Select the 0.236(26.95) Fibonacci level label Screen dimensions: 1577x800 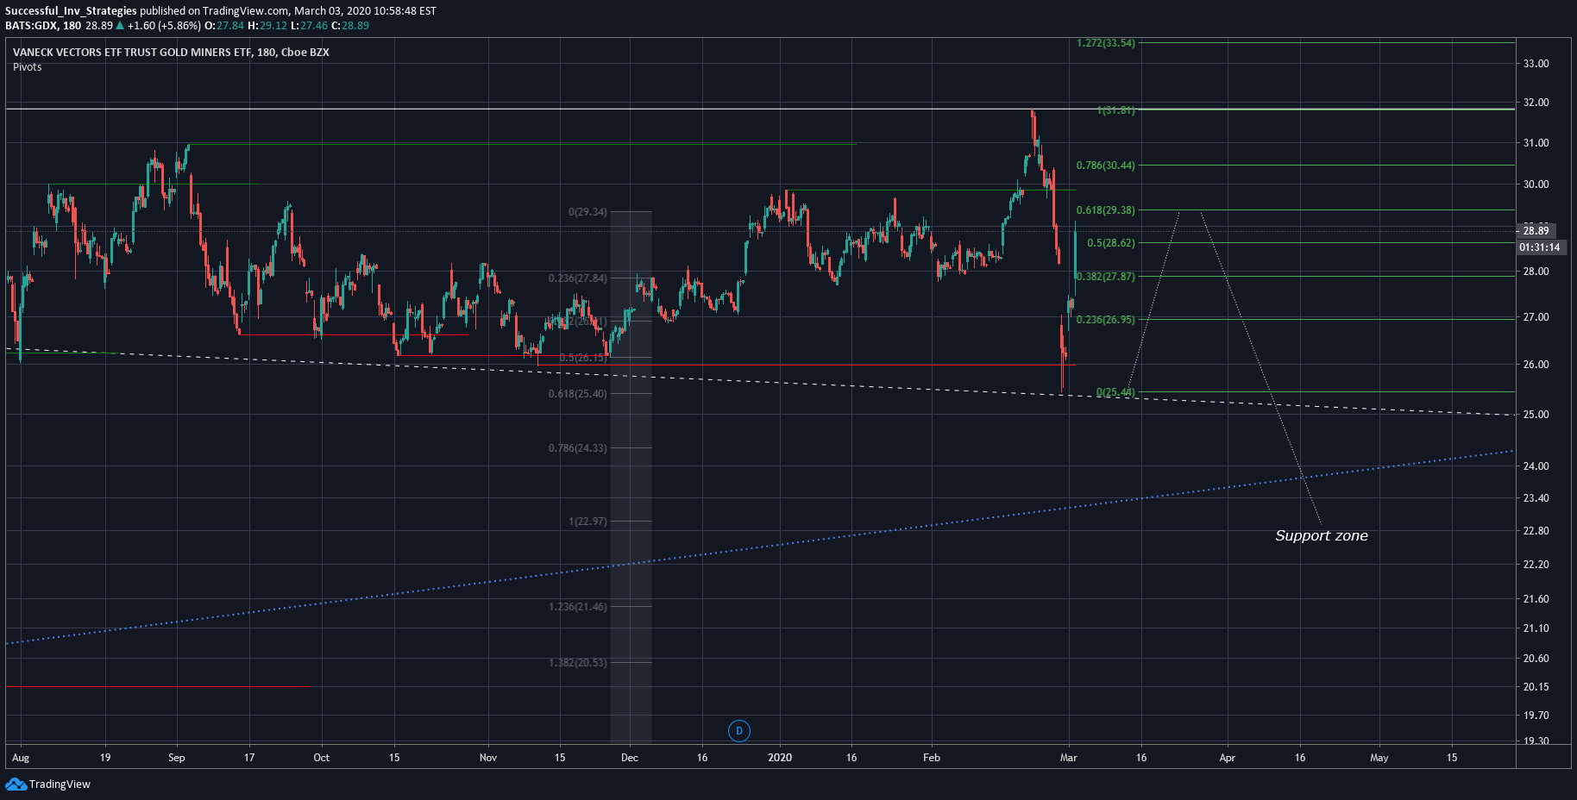coord(1105,320)
